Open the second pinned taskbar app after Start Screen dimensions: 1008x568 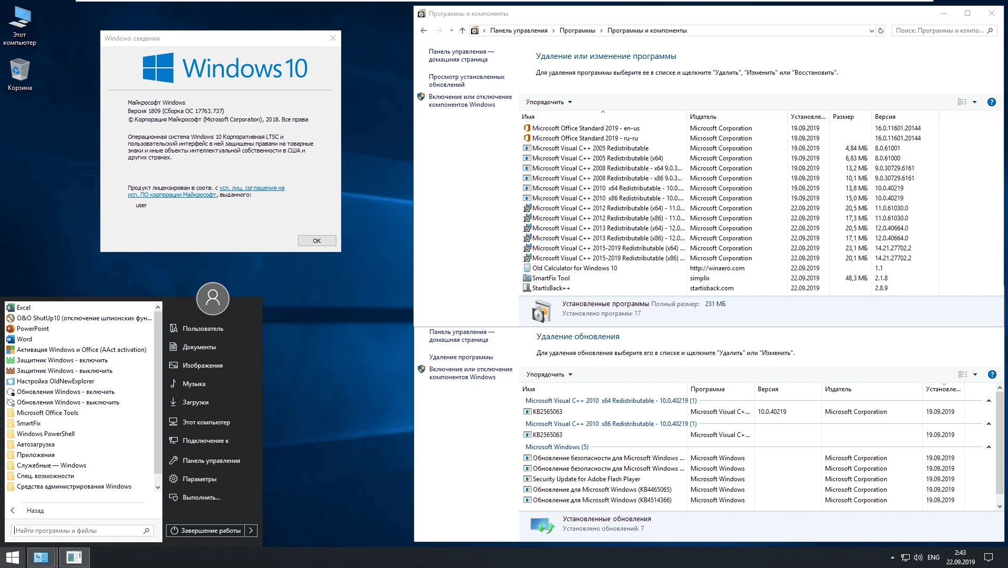(x=74, y=557)
